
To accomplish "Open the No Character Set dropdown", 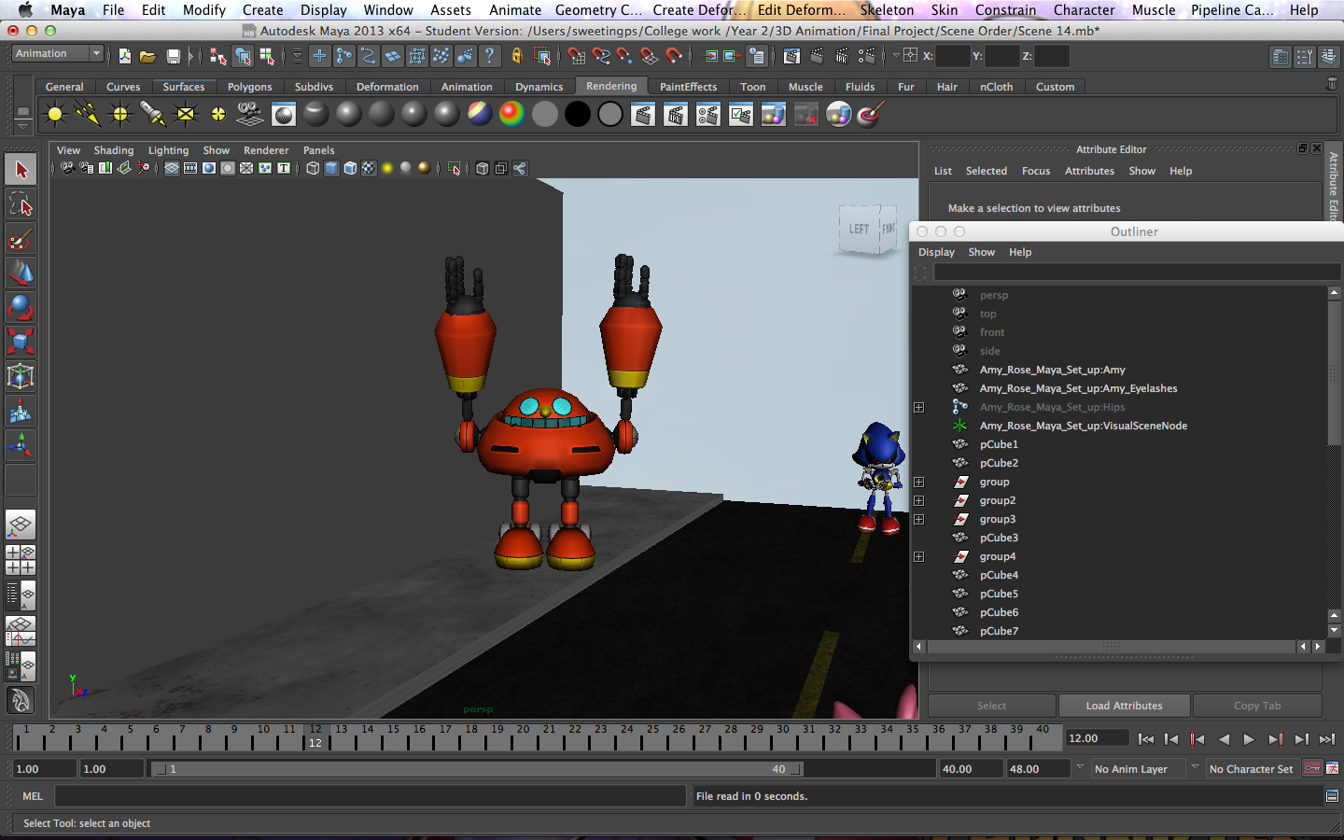I will (x=1253, y=769).
